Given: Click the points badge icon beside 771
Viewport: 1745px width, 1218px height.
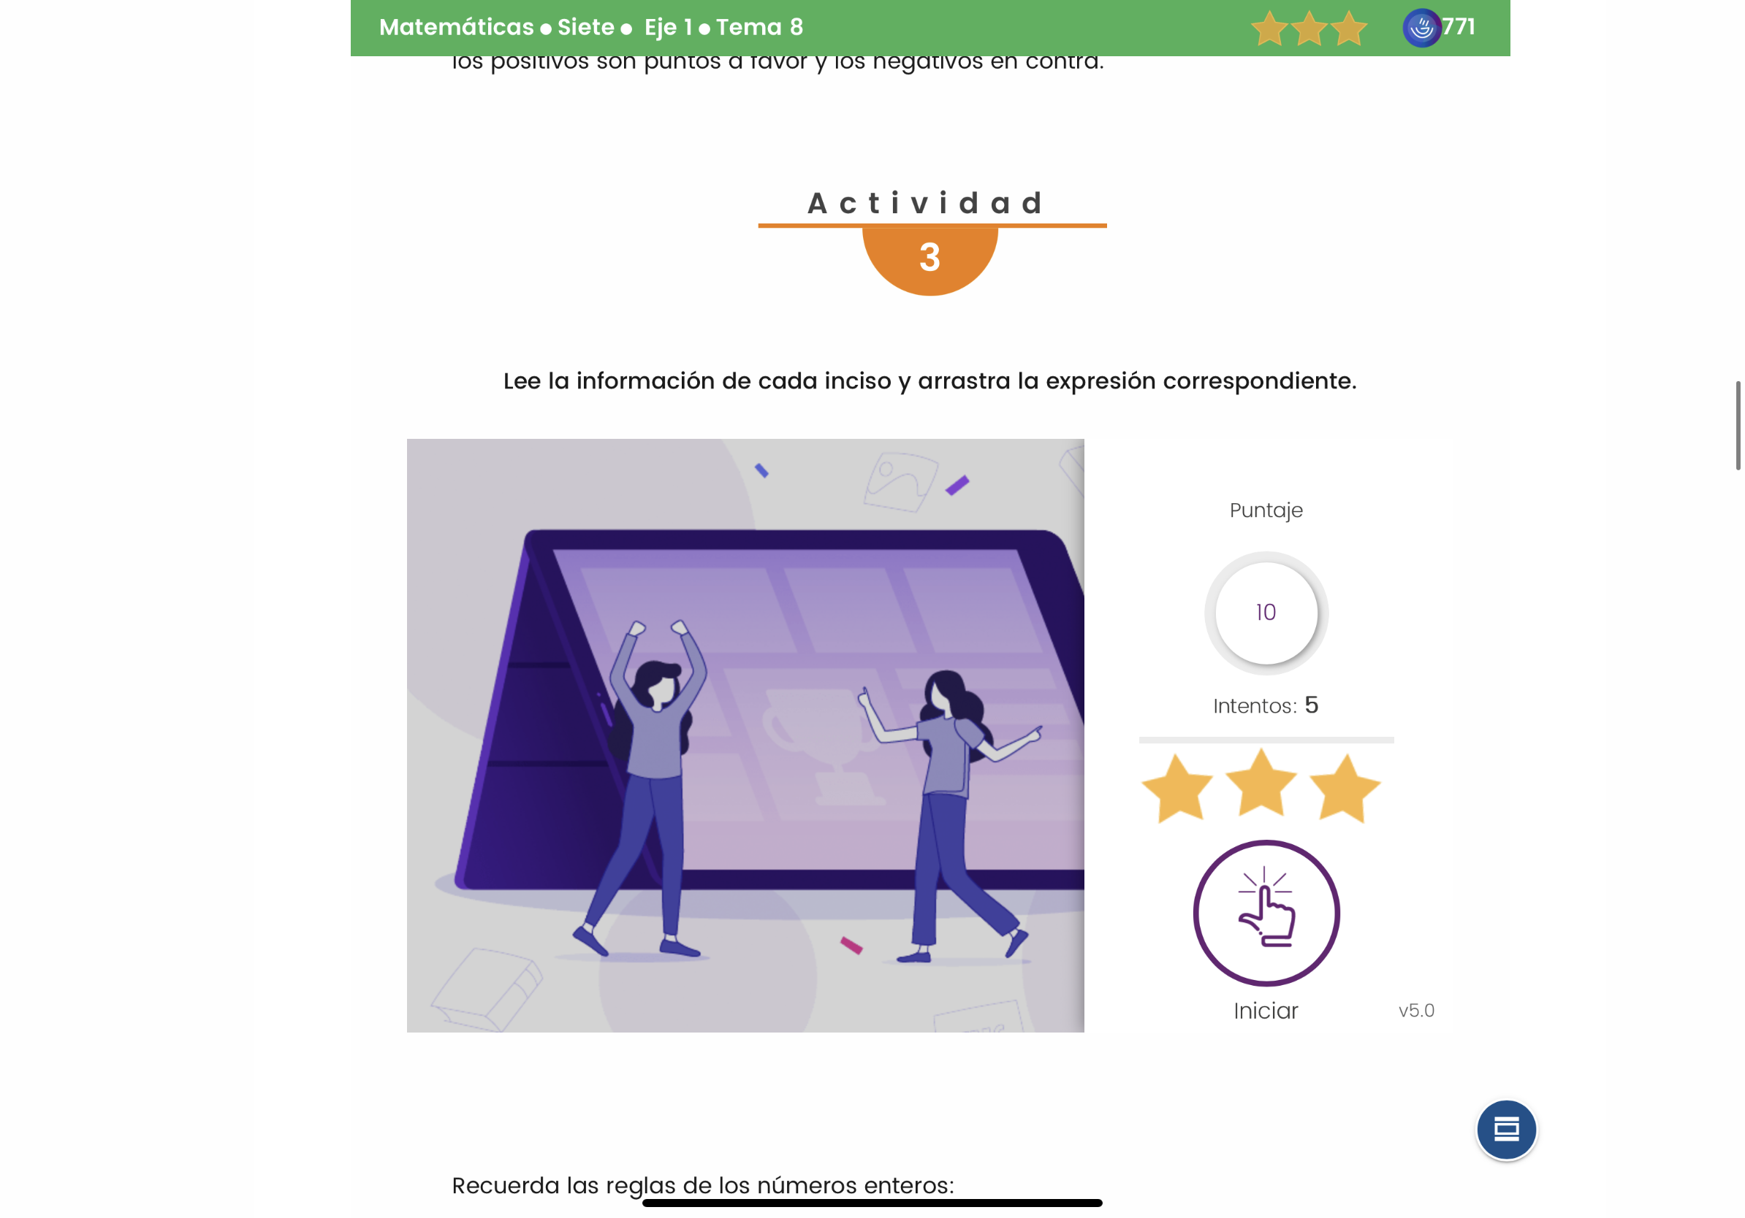Looking at the screenshot, I should pos(1421,28).
